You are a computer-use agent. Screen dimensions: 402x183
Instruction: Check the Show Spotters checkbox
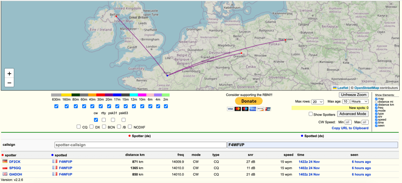pyautogui.click(x=310, y=114)
